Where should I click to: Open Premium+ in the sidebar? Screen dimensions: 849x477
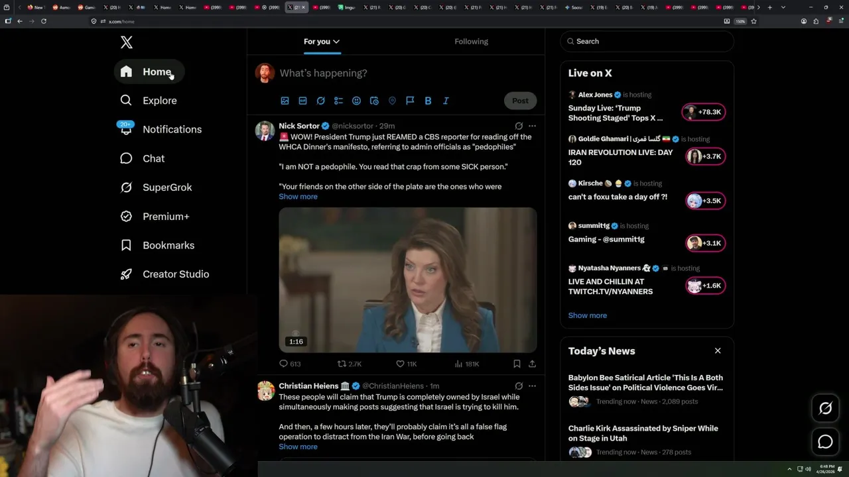pos(155,217)
